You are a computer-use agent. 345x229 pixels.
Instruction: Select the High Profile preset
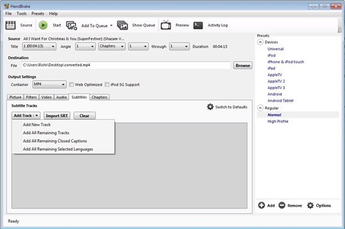tap(278, 121)
